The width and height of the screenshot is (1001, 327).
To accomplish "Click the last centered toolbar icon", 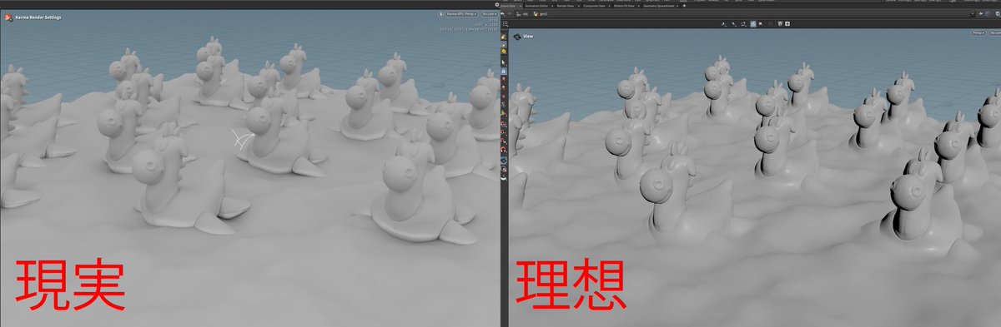I will coord(787,24).
